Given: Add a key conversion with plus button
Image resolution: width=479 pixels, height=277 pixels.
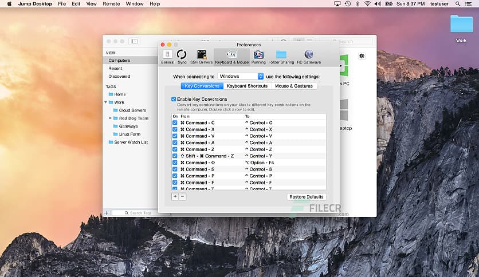Looking at the screenshot, I should [175, 196].
